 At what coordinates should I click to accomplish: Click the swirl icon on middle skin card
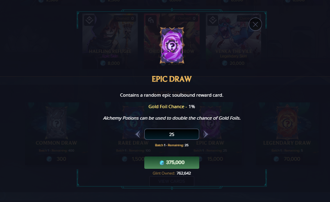[x=151, y=20]
